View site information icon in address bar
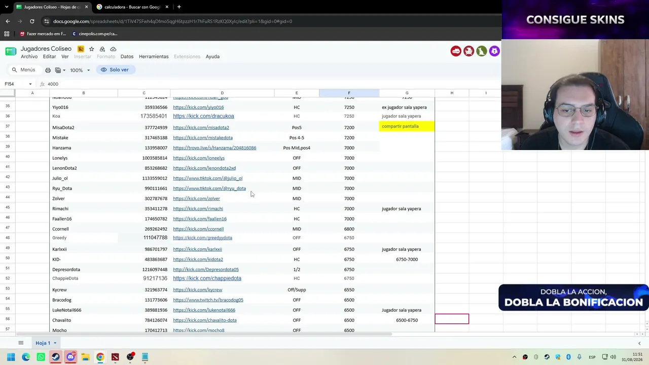Viewport: 649px width, 365px height. pos(46,21)
